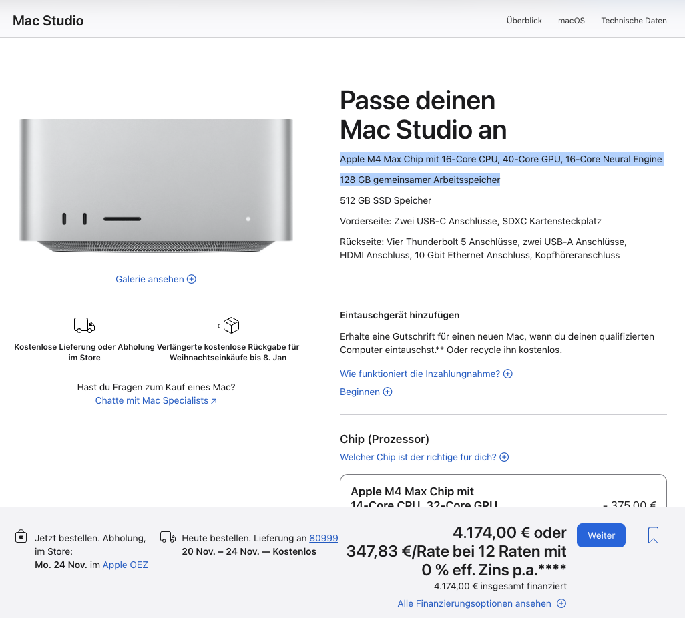Click plus icon next to Galerie ansehen
Viewport: 685px width, 618px height.
[192, 279]
